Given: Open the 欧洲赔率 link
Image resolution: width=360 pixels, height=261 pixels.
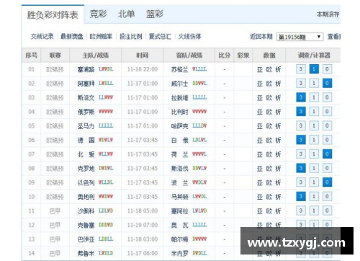Looking at the screenshot, I should pyautogui.click(x=101, y=37).
